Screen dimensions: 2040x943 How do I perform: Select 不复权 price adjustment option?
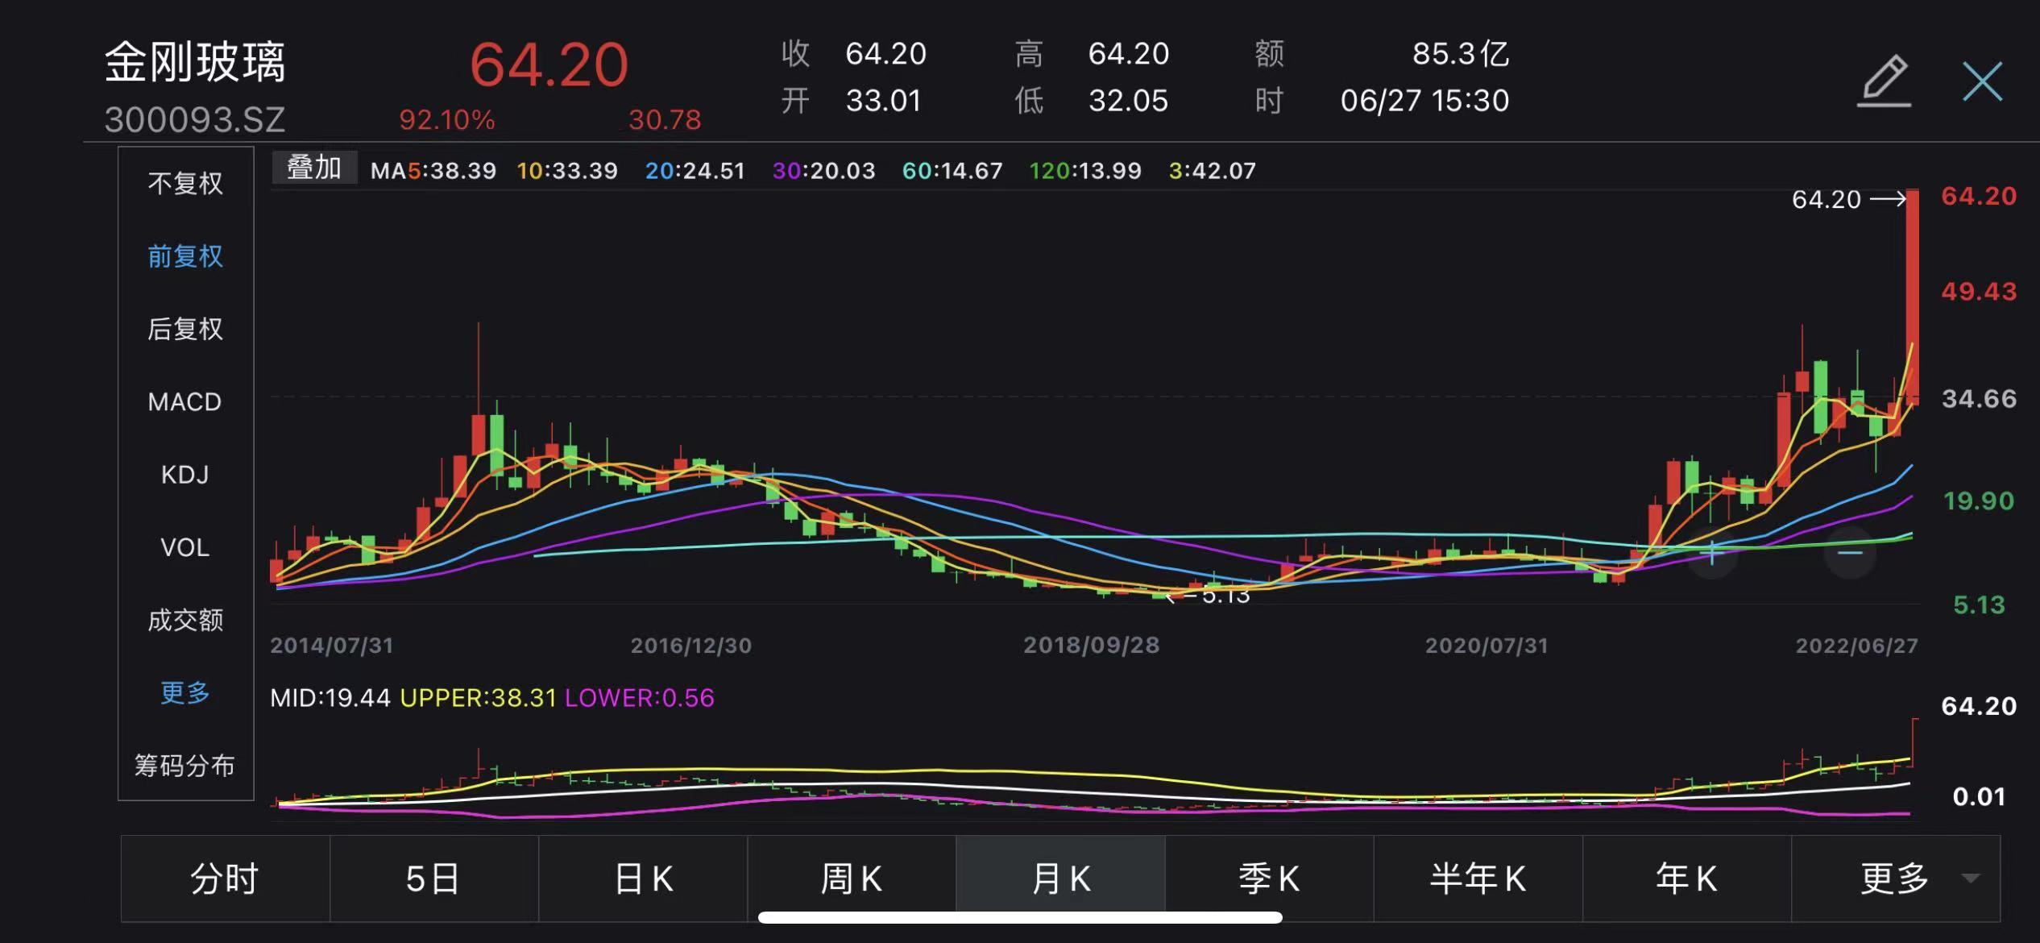pyautogui.click(x=185, y=184)
